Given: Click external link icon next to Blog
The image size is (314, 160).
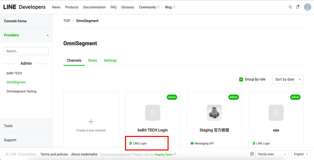Looking at the screenshot, I should (174, 7).
